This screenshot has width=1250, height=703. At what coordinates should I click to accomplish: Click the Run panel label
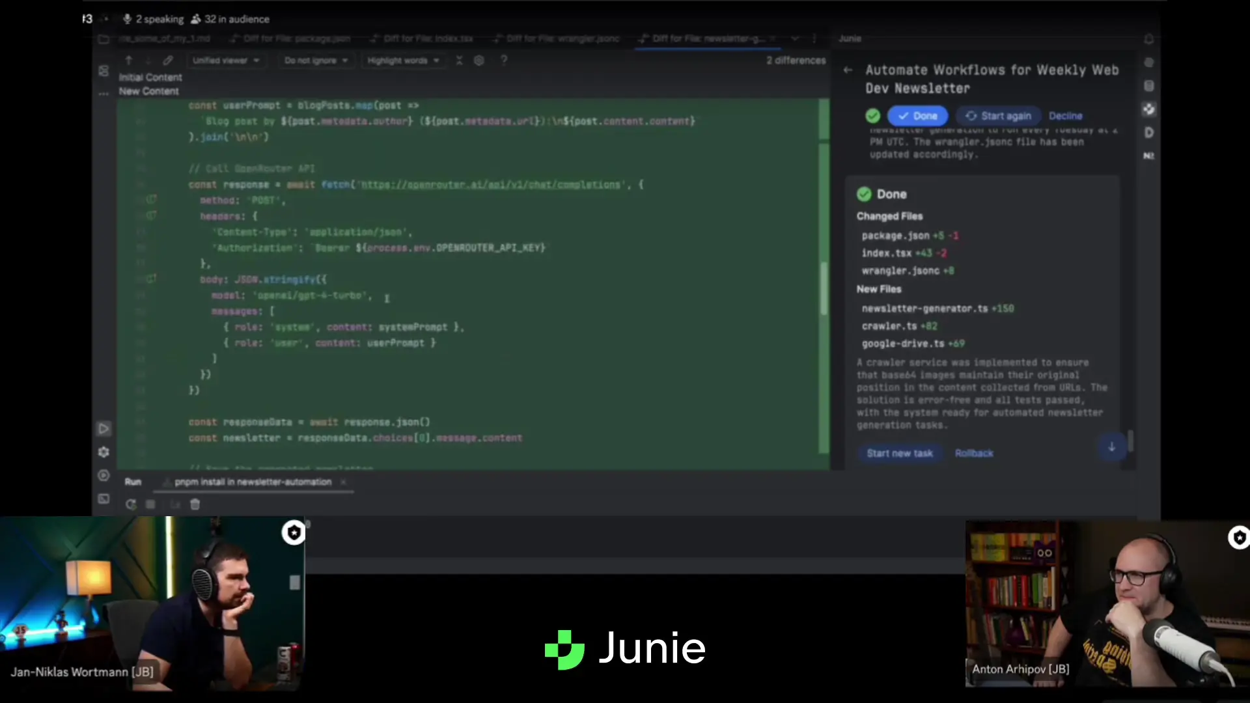click(133, 482)
